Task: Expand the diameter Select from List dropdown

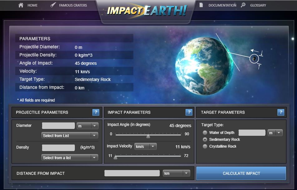Action: (70, 135)
